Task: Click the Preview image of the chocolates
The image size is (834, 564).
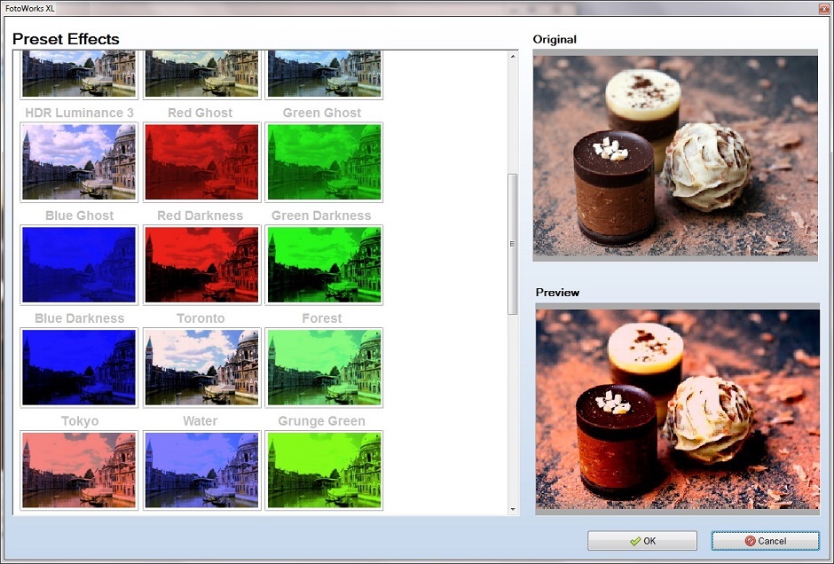Action: 676,408
